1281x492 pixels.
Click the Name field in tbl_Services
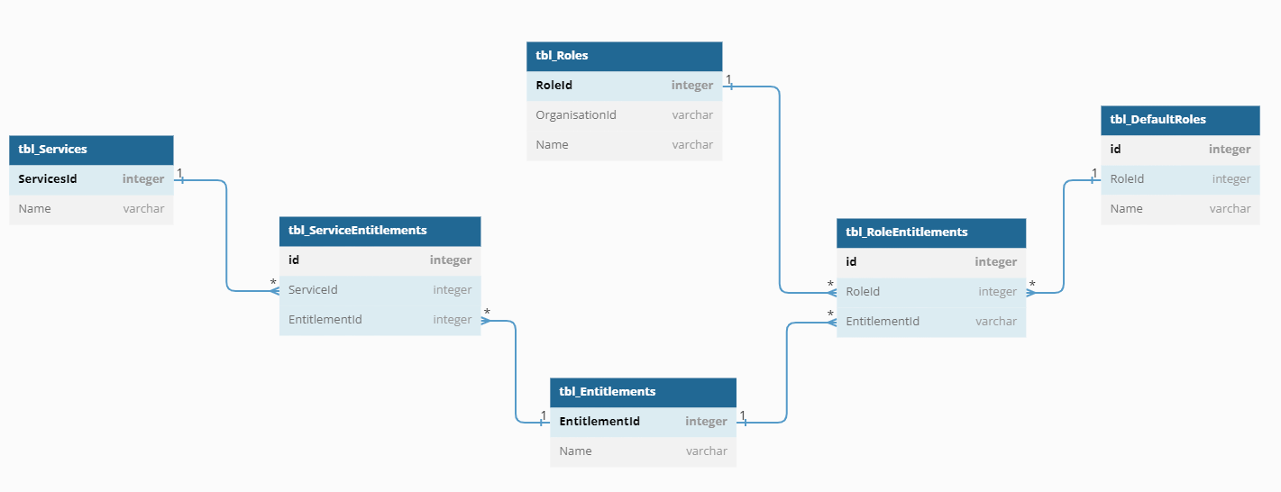91,209
